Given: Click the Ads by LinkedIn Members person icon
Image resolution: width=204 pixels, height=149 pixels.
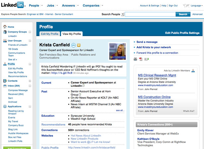Looking at the screenshot, I should coord(193,71).
